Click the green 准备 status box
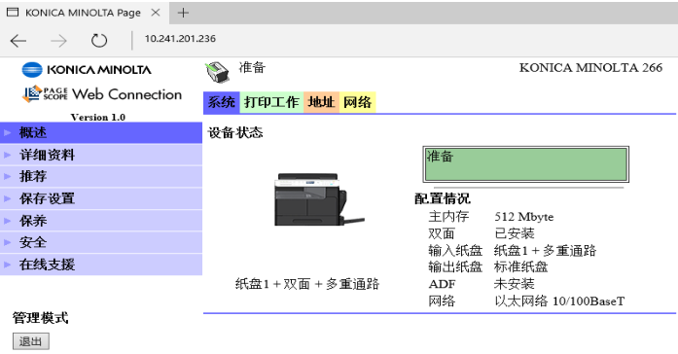 tap(526, 164)
